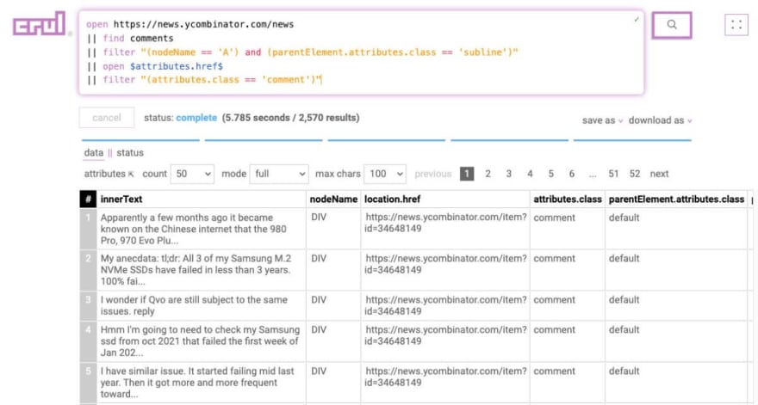758x405 pixels.
Task: Click cell 'My anecdata: tl;dr: All 3'
Action: (x=201, y=270)
